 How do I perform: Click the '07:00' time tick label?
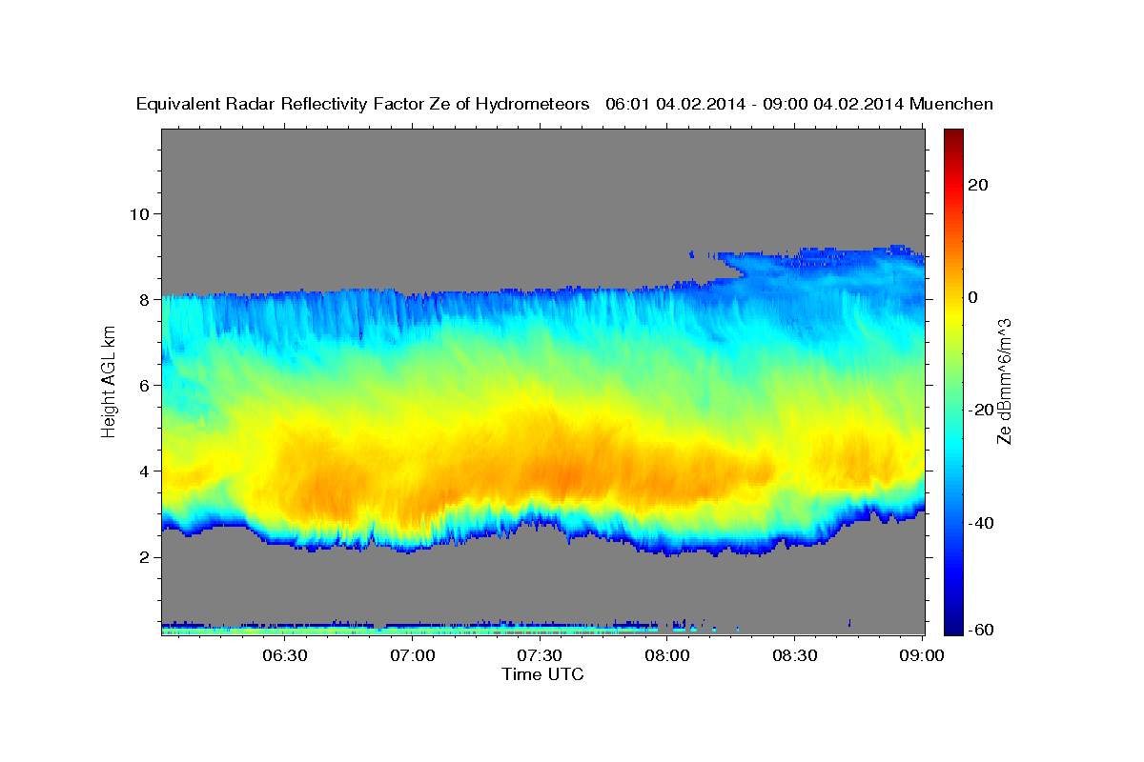point(413,655)
